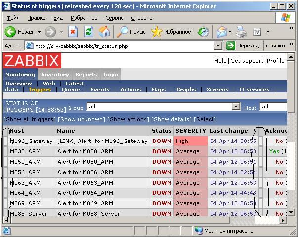Screen dimensions: 298x237
Task: Open the Home page icon
Action: pyautogui.click(x=104, y=32)
